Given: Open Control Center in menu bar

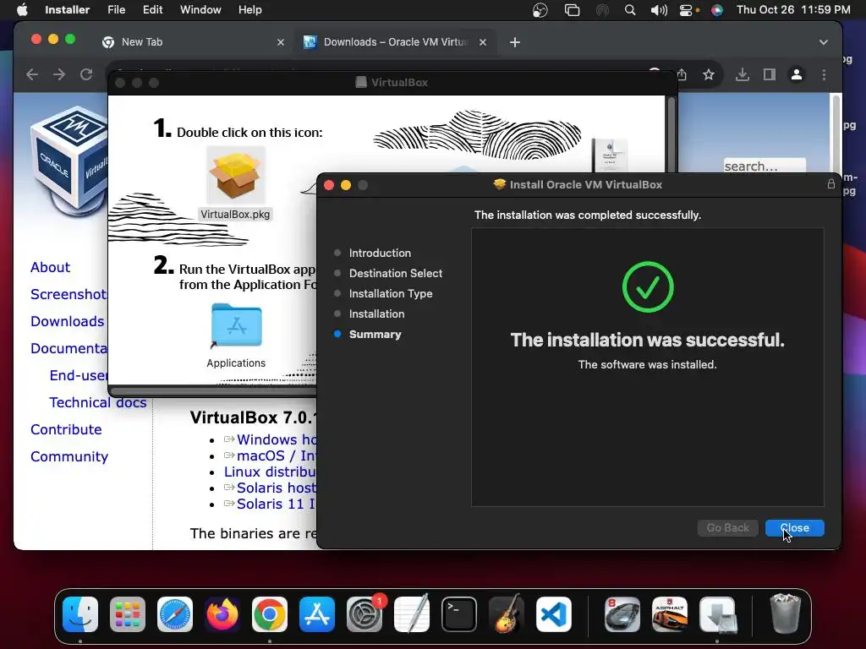Looking at the screenshot, I should [x=686, y=10].
